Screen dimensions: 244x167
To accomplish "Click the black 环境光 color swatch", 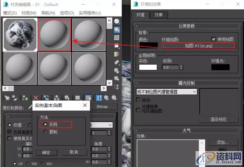I will [221, 67].
